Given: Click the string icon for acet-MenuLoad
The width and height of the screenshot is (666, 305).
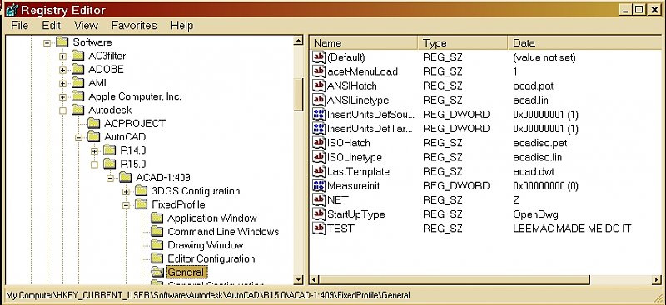Looking at the screenshot, I should pyautogui.click(x=319, y=71).
